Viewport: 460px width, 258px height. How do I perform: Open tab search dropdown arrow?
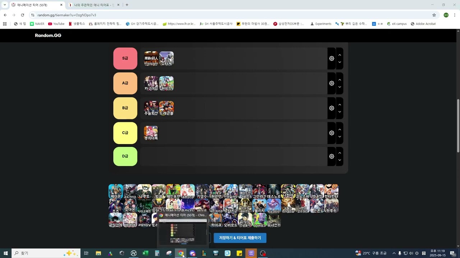coord(5,5)
